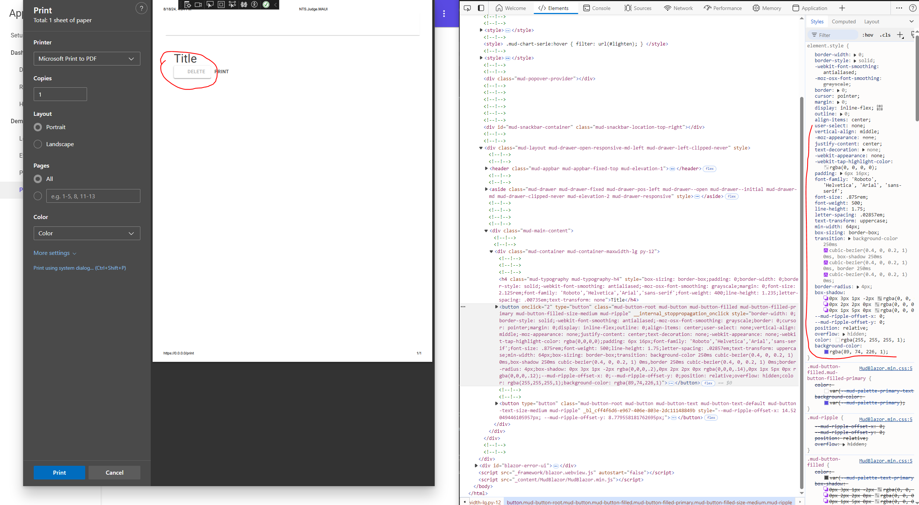This screenshot has width=919, height=505.
Task: Click transparent tap-highlight color swatch
Action: [x=826, y=168]
